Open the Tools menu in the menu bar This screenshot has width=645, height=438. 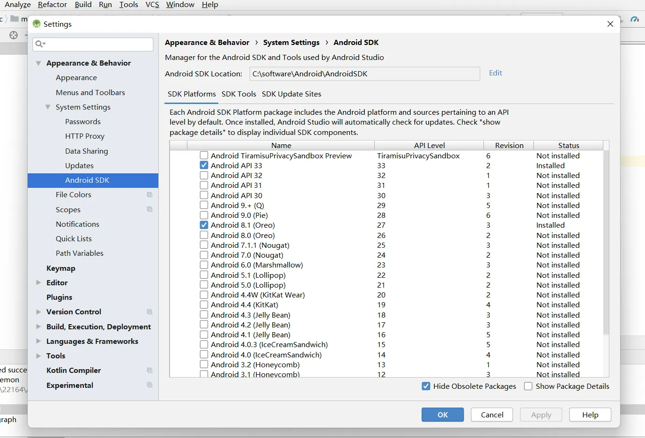click(x=129, y=5)
